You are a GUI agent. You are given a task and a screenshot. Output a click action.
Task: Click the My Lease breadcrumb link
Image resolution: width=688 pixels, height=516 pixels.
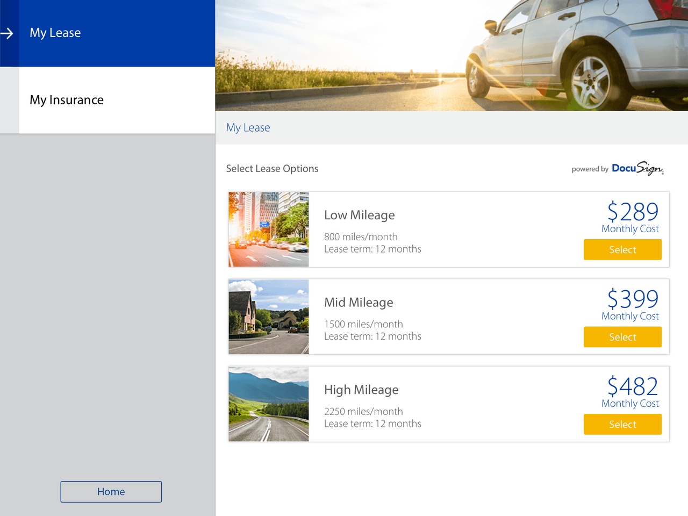(x=248, y=127)
